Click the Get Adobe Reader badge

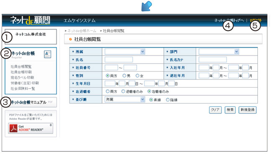pos(31,128)
